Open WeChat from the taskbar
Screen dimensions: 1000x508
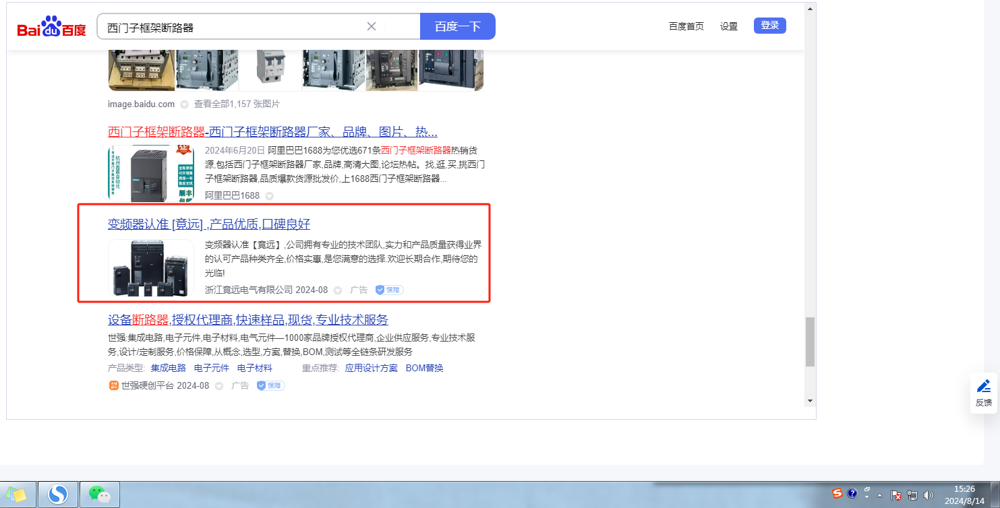[100, 495]
